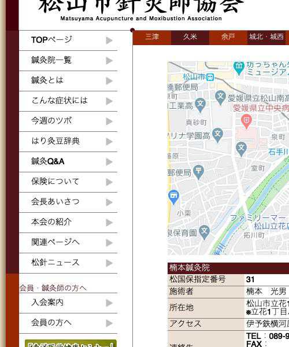Click the green banner button at bottom left
The image size is (289, 347).
[71, 344]
